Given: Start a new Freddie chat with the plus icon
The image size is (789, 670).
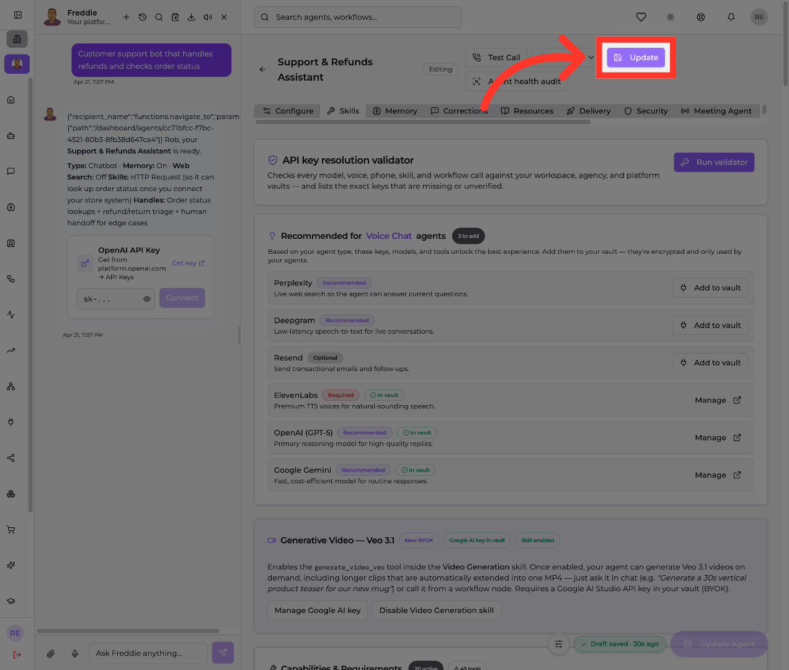Looking at the screenshot, I should coord(126,17).
